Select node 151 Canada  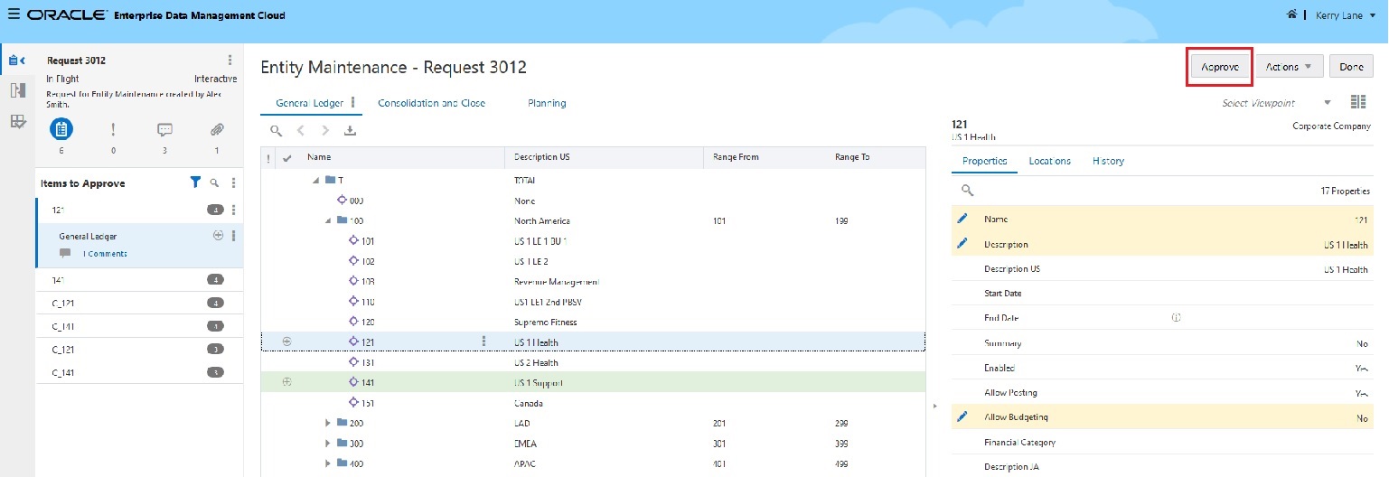[x=593, y=403]
